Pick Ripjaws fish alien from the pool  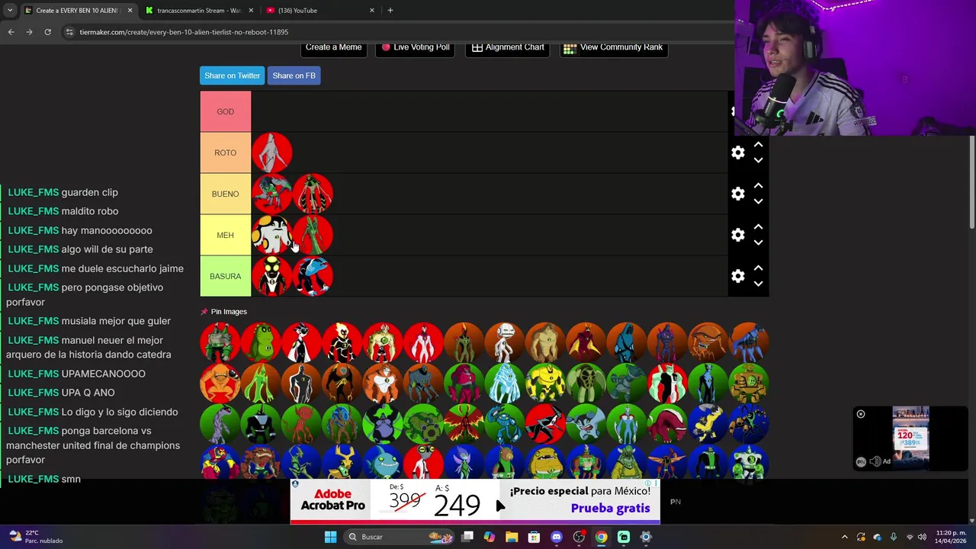pyautogui.click(x=383, y=461)
